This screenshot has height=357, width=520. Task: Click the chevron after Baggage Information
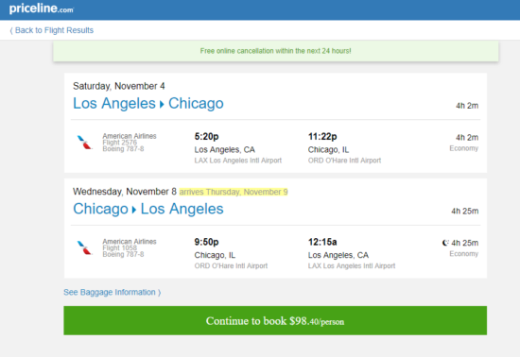159,293
